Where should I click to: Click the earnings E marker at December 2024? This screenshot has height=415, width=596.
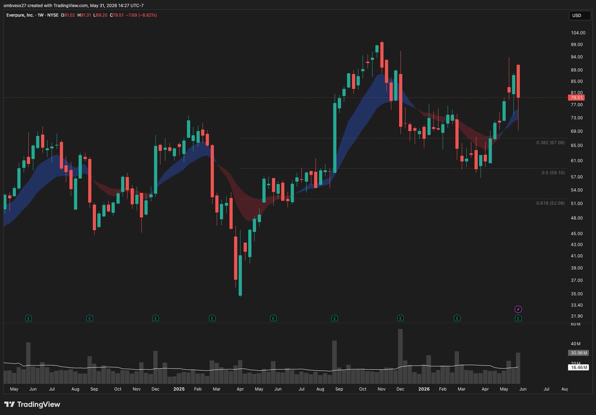[x=155, y=318]
